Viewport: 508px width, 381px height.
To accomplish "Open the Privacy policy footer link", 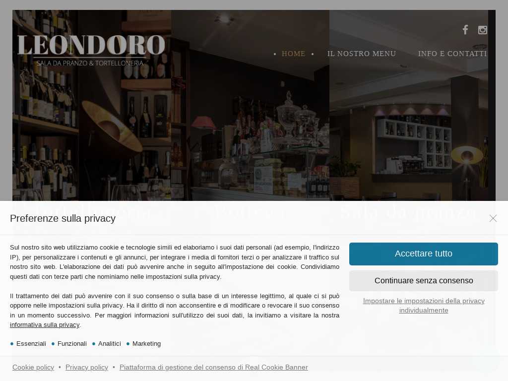I will point(87,368).
